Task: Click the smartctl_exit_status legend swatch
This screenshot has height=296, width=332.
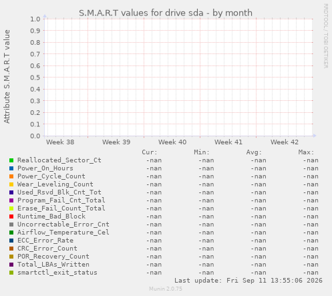Action: (x=11, y=273)
